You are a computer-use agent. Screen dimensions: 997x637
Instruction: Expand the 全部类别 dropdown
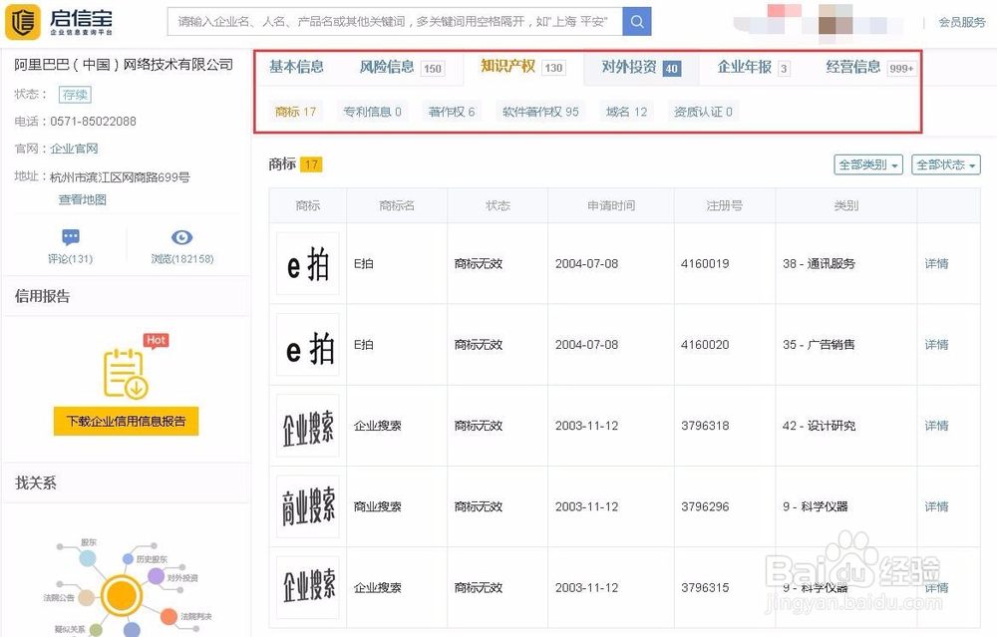pos(868,164)
